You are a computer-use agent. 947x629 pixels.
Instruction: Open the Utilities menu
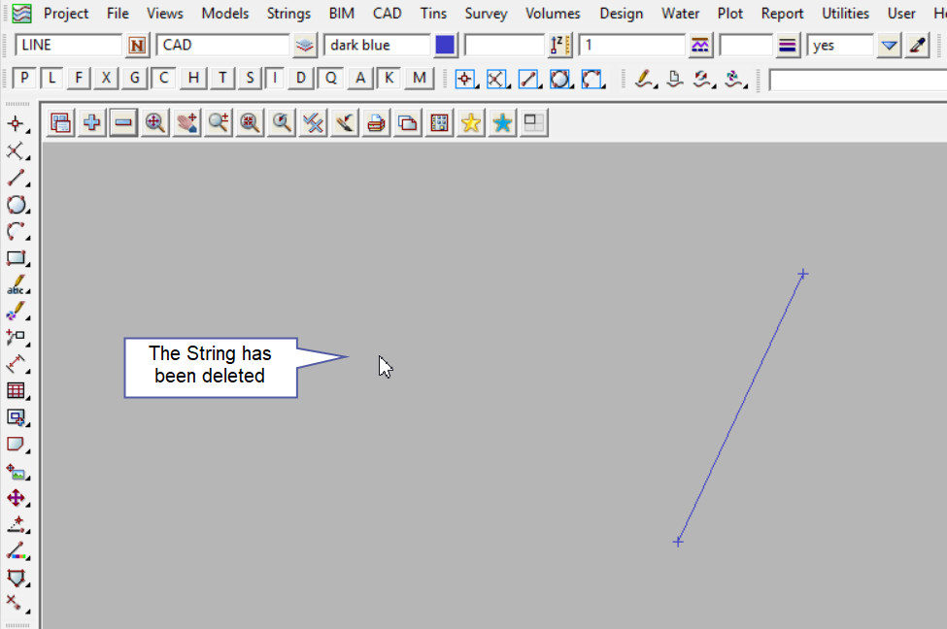pyautogui.click(x=845, y=14)
